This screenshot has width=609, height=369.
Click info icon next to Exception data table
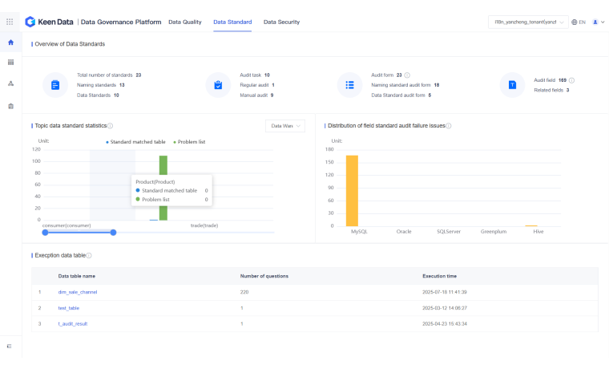pyautogui.click(x=89, y=255)
